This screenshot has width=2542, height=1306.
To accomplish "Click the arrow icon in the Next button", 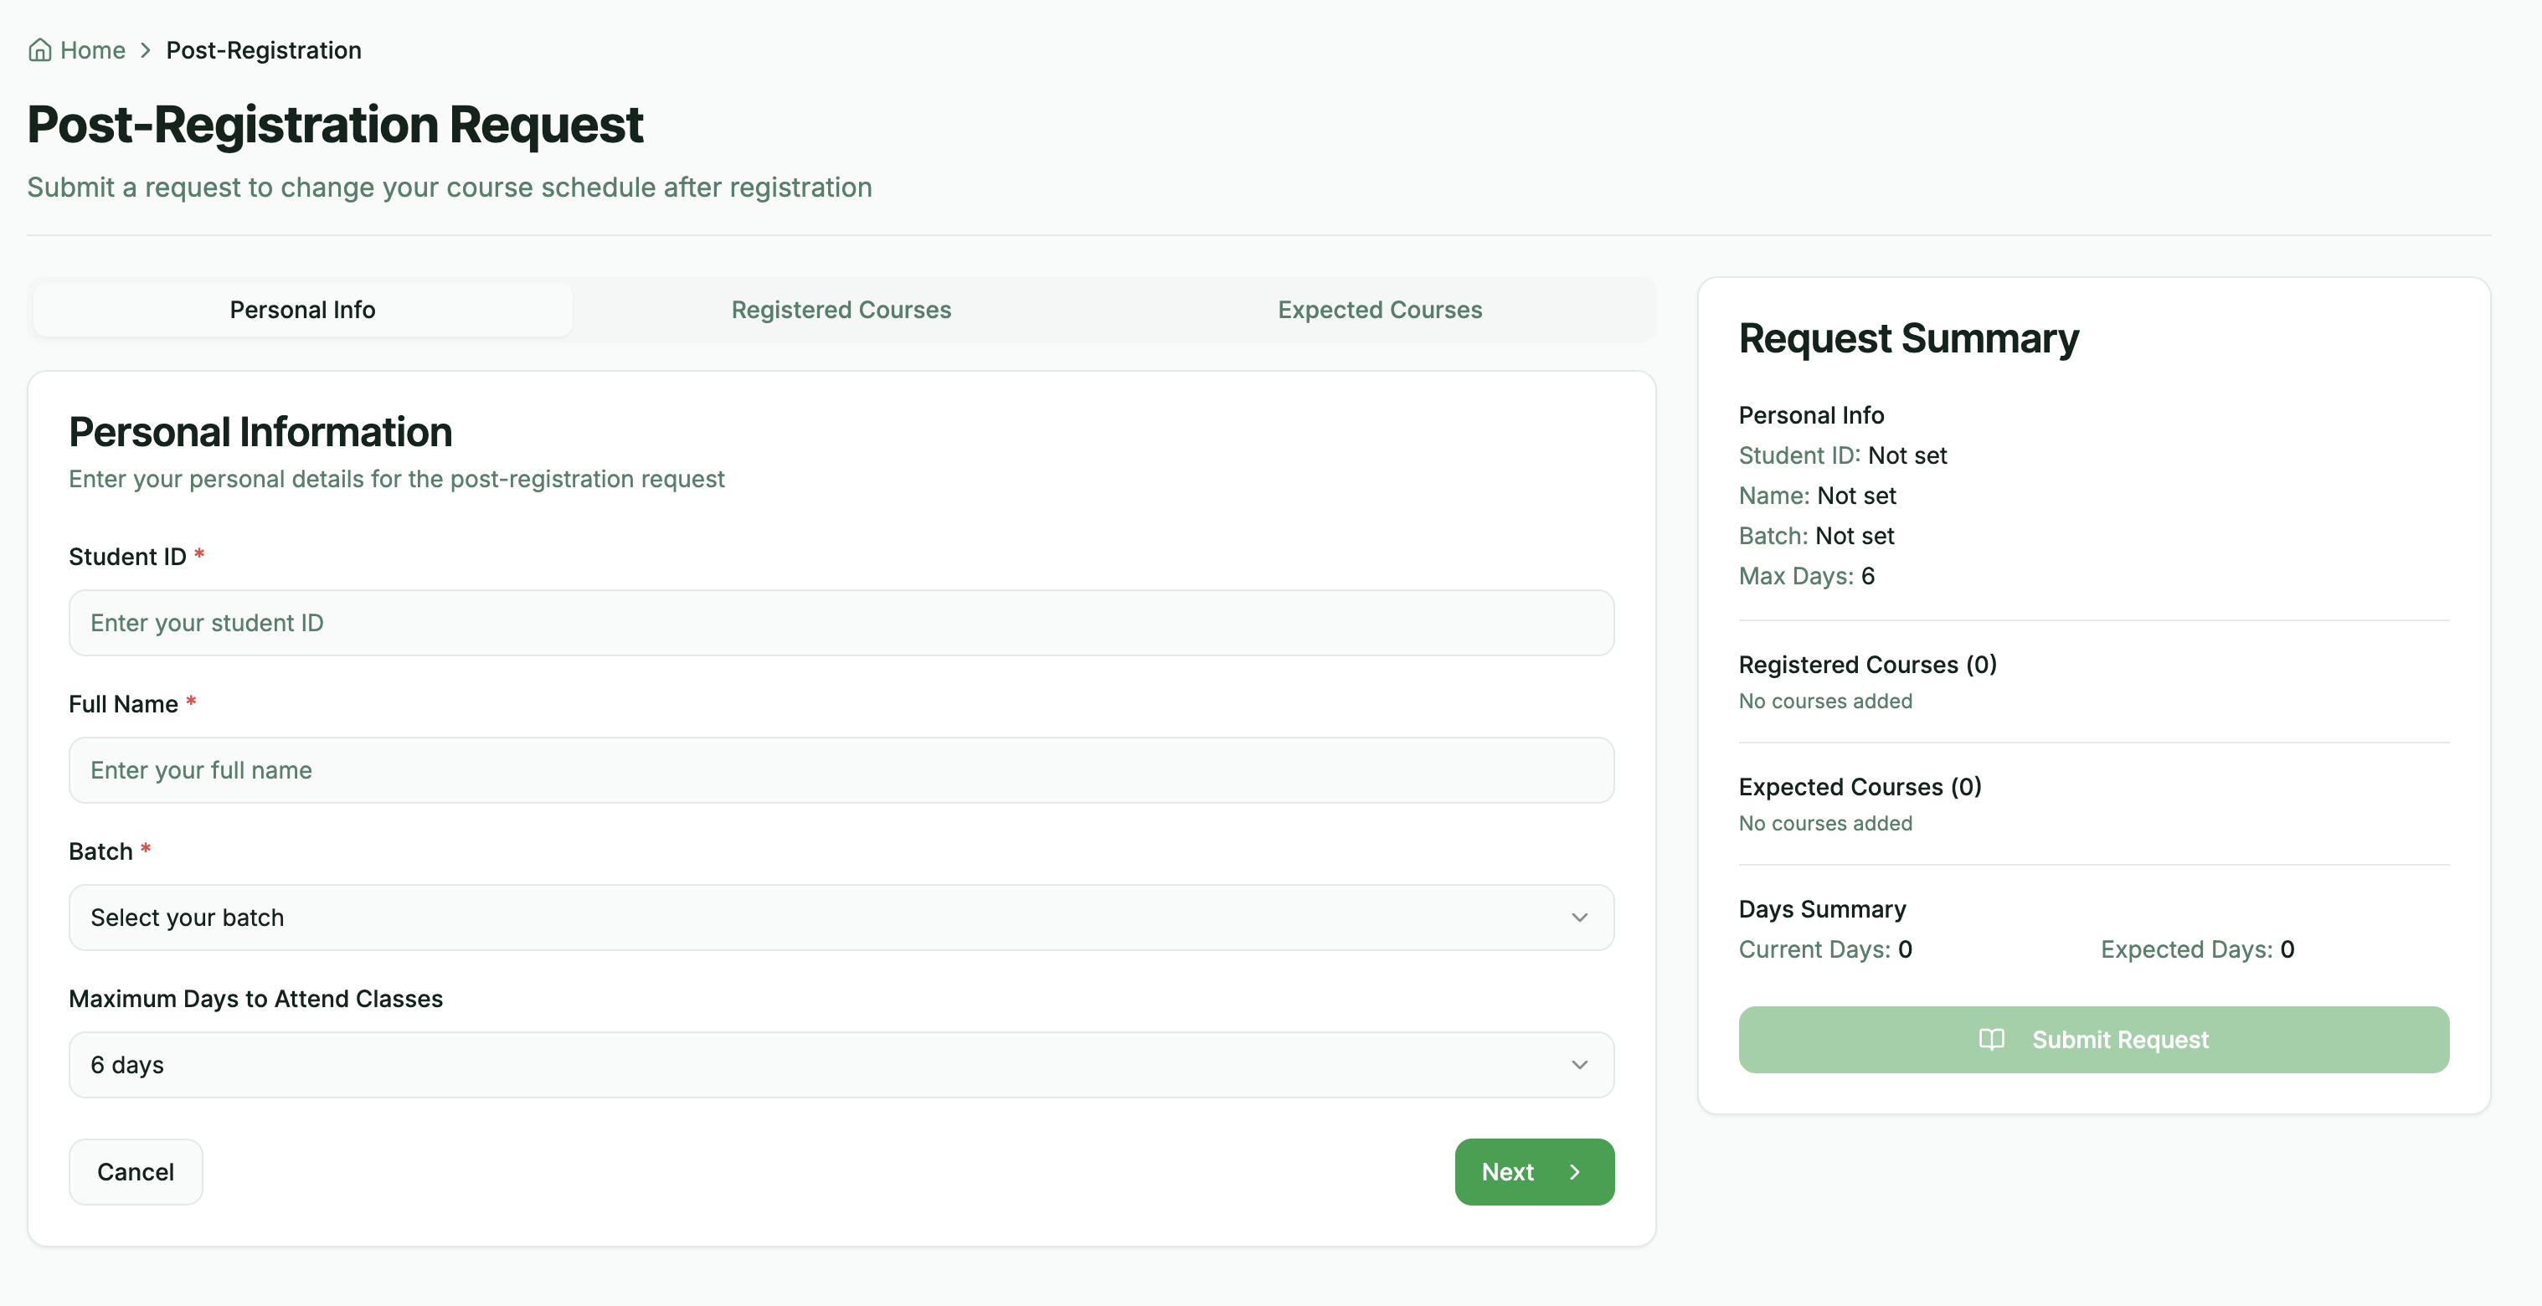I will 1573,1172.
